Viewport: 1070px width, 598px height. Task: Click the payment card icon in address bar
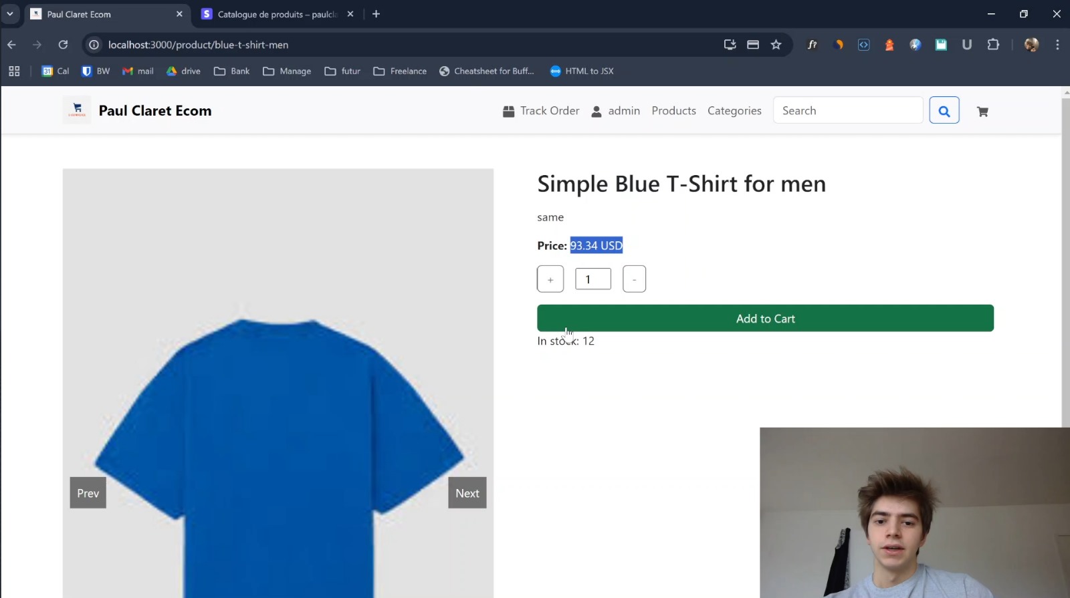point(753,45)
